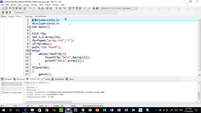The width and height of the screenshot is (201, 113).
Task: Enable the Shorten compiler paths checkbox
Action: [2, 93]
